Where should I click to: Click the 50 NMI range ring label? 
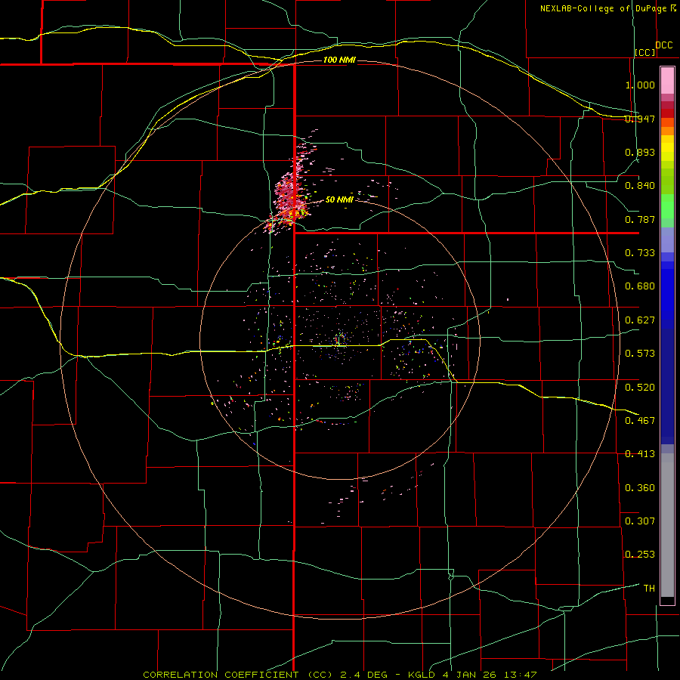click(x=339, y=199)
